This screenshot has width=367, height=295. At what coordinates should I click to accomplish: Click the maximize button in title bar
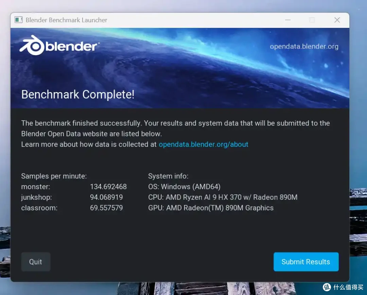[312, 20]
